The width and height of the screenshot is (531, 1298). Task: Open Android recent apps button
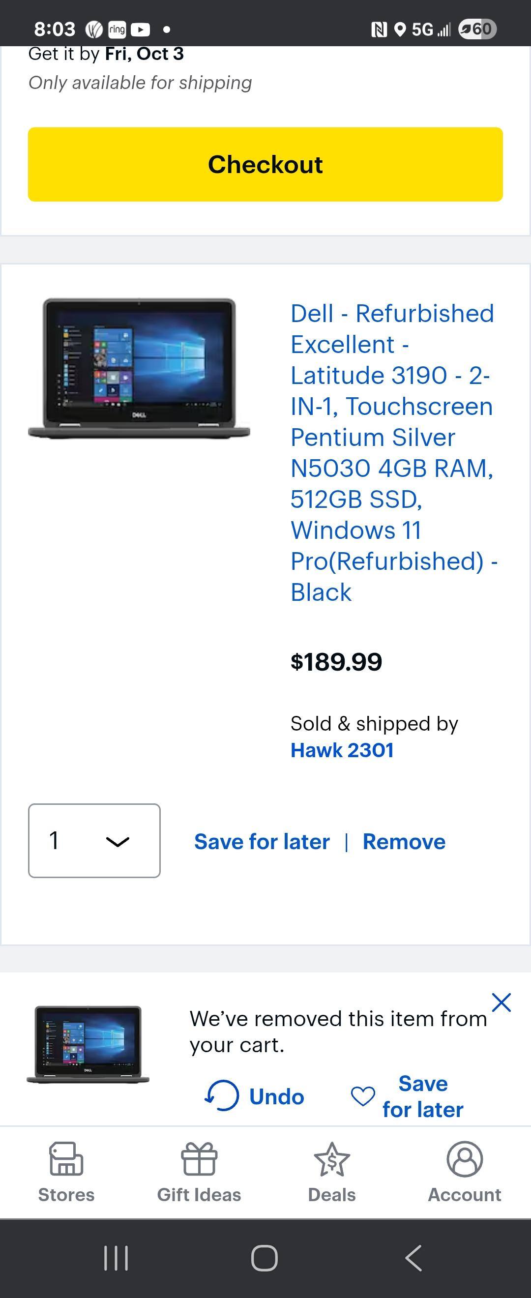(116, 1258)
